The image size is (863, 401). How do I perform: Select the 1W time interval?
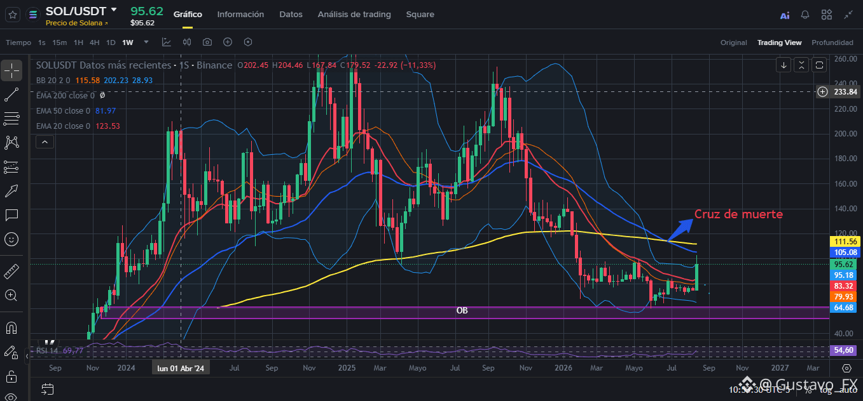pyautogui.click(x=128, y=43)
